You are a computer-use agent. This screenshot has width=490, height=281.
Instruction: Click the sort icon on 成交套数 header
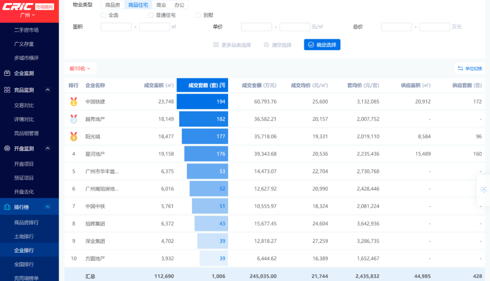pyautogui.click(x=222, y=86)
